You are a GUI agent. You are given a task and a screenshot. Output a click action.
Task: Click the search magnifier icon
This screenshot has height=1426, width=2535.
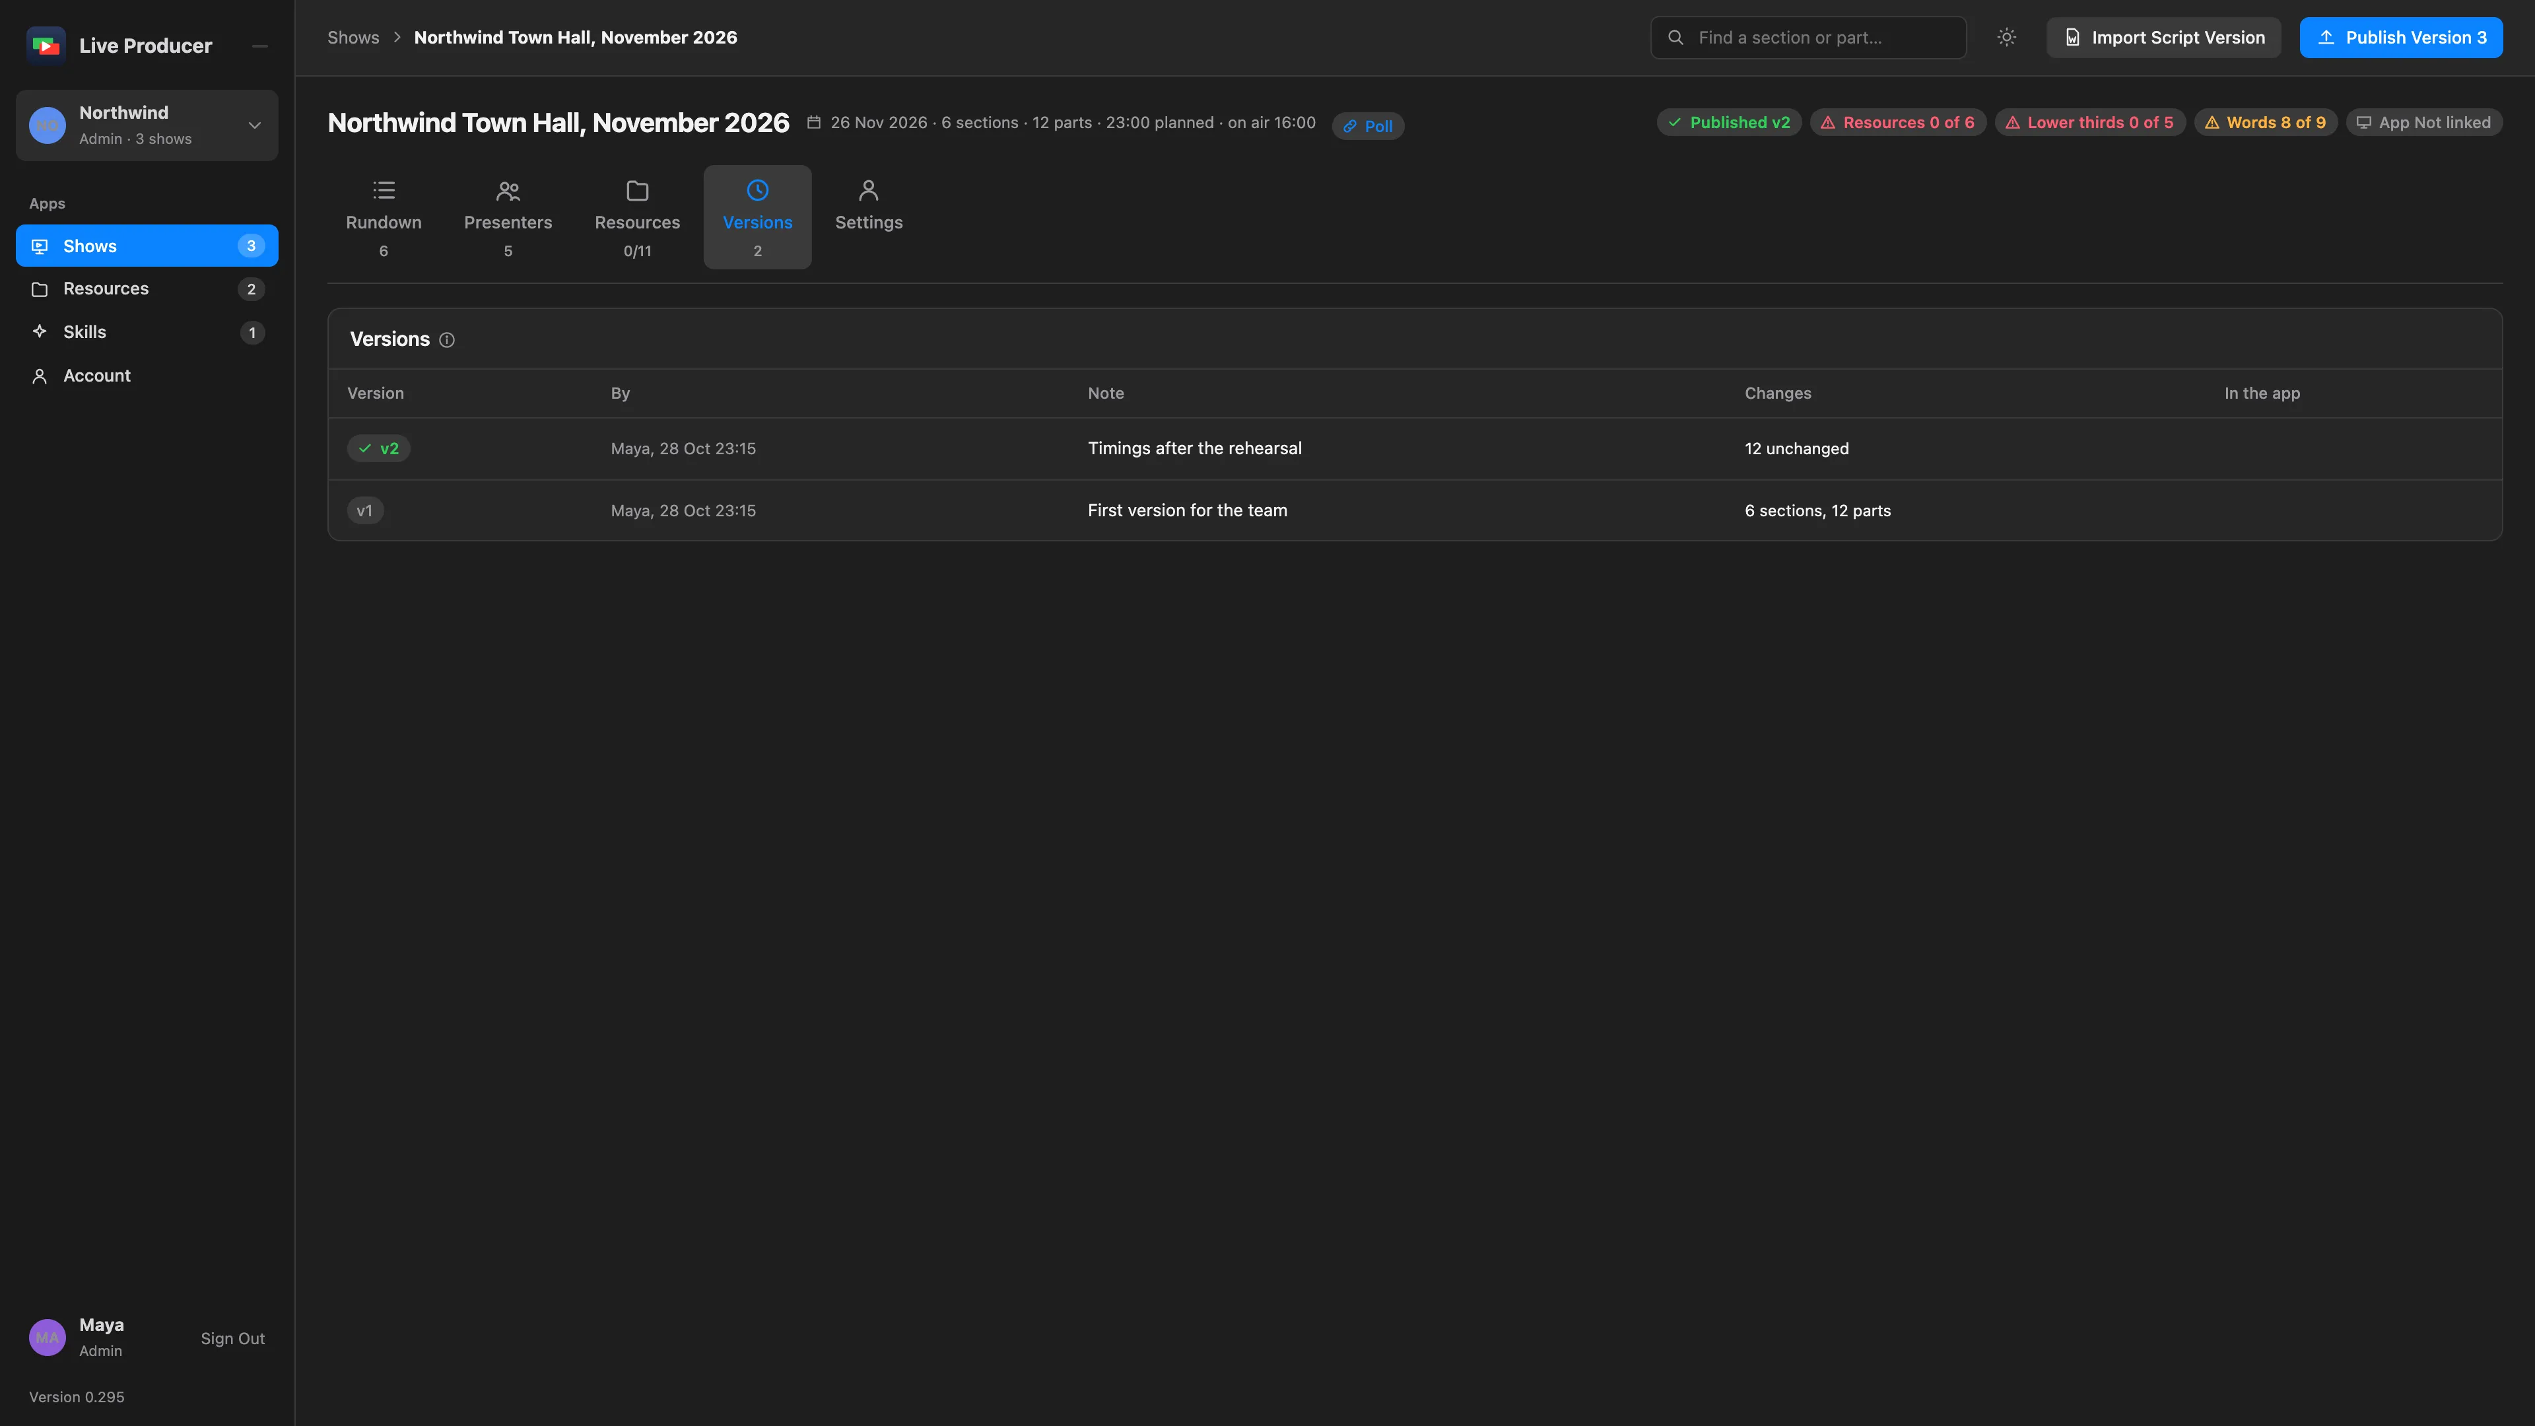(1675, 38)
